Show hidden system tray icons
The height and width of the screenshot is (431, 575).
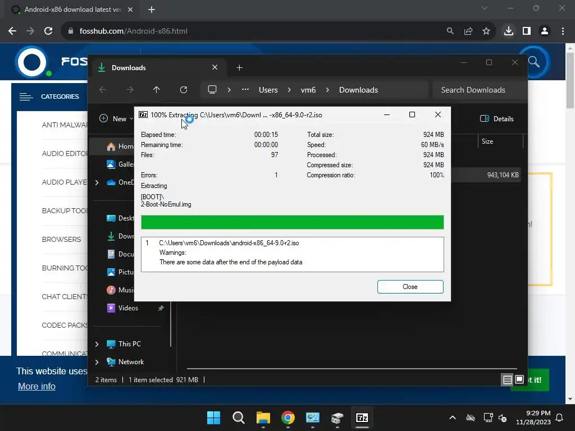click(453, 418)
